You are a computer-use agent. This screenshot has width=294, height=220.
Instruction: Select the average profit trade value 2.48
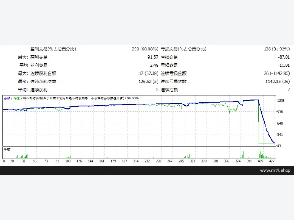[154, 65]
